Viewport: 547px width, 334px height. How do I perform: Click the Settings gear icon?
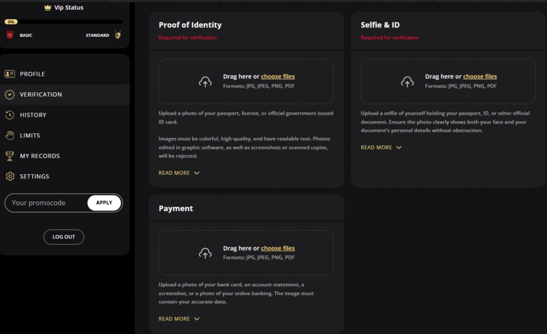point(10,176)
